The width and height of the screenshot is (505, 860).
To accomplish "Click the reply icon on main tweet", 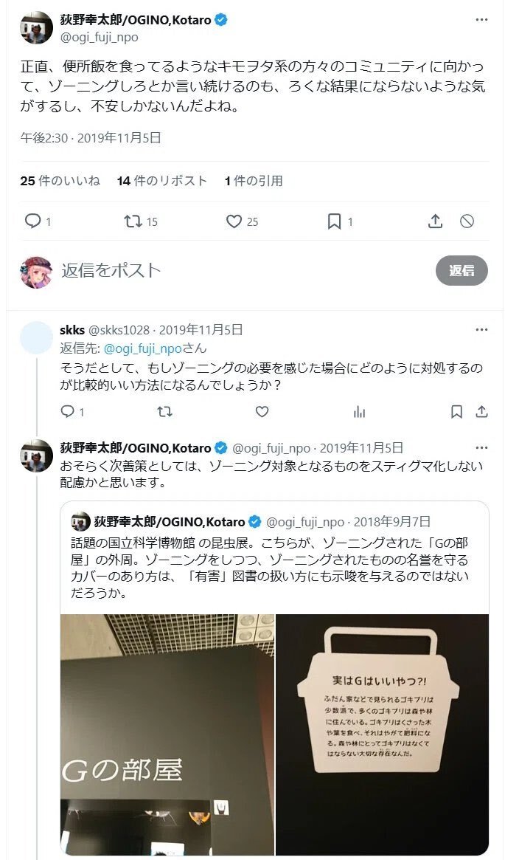I will click(x=33, y=221).
